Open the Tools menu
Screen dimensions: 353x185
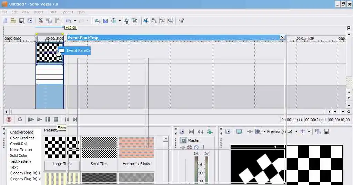point(52,12)
